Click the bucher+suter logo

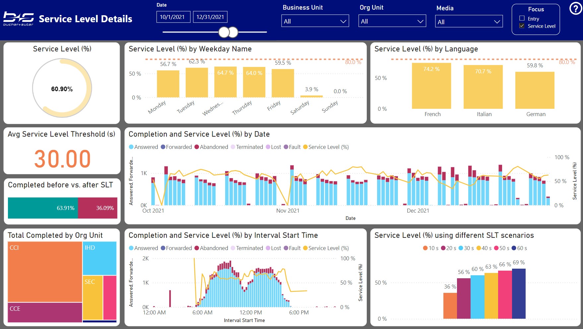point(19,19)
